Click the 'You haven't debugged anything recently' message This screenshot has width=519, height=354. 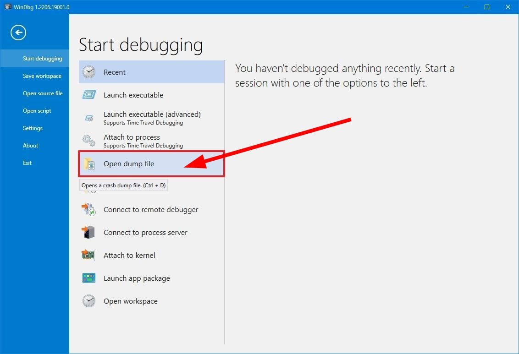[345, 76]
